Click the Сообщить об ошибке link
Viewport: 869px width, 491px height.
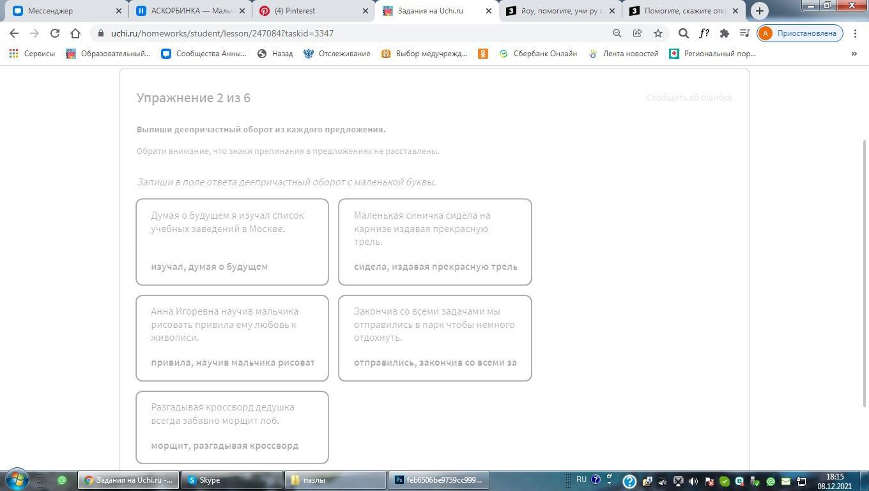pyautogui.click(x=689, y=98)
